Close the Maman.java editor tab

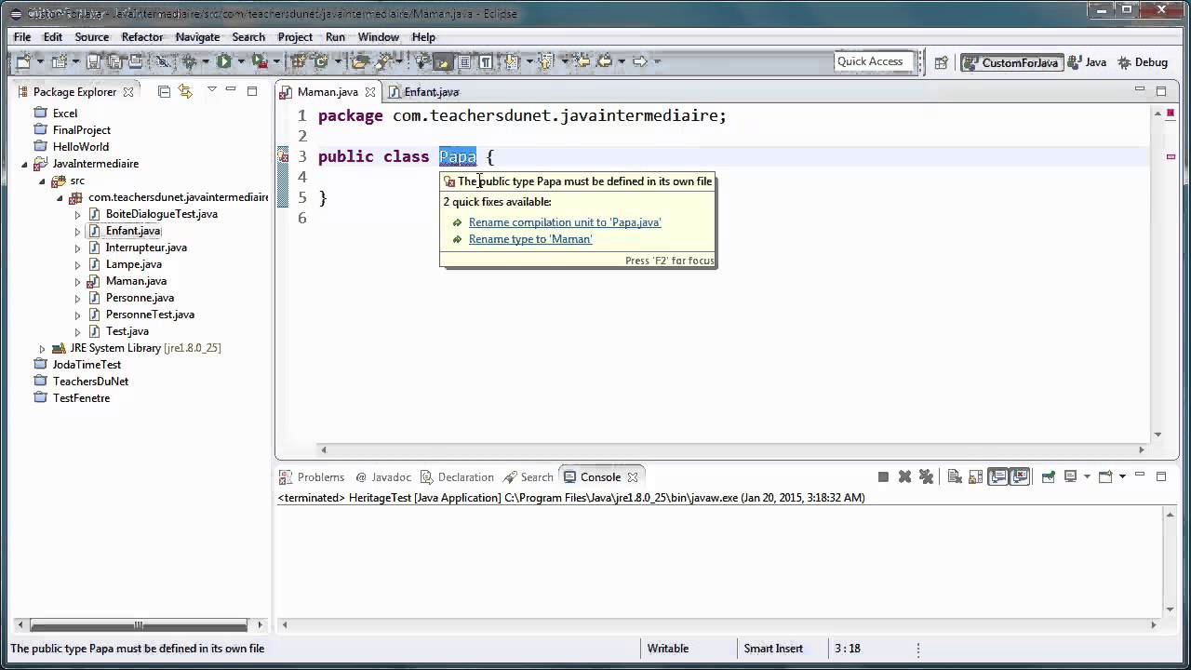(x=370, y=92)
